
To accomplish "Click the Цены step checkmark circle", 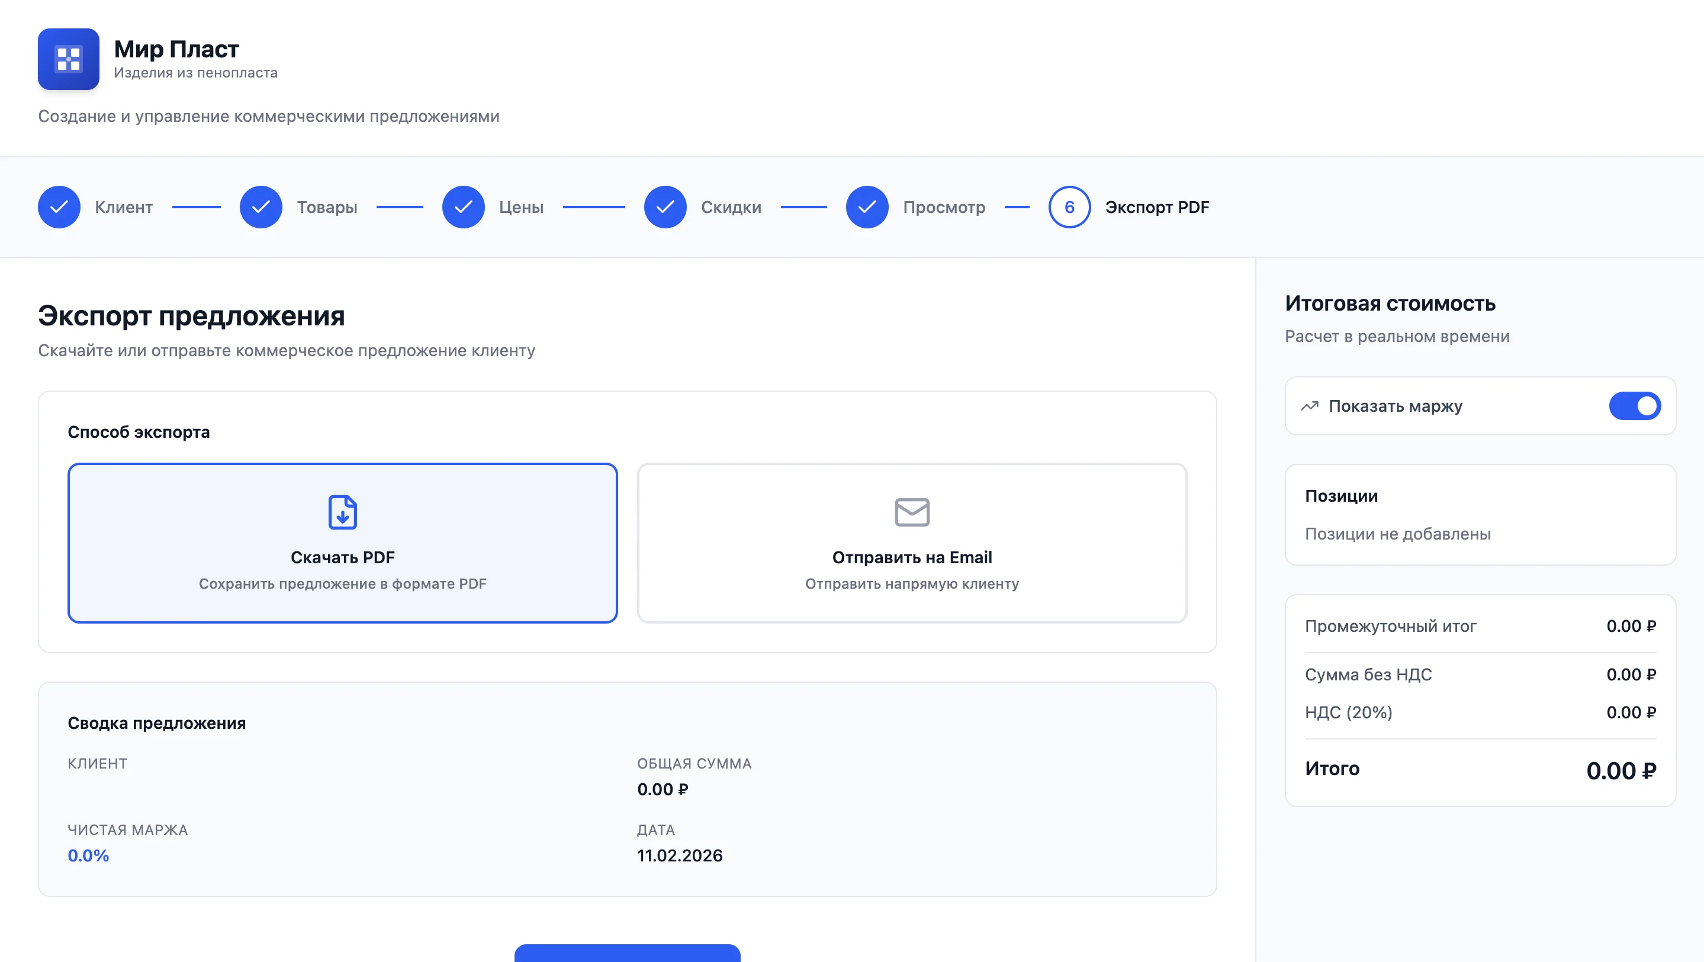I will coord(463,207).
